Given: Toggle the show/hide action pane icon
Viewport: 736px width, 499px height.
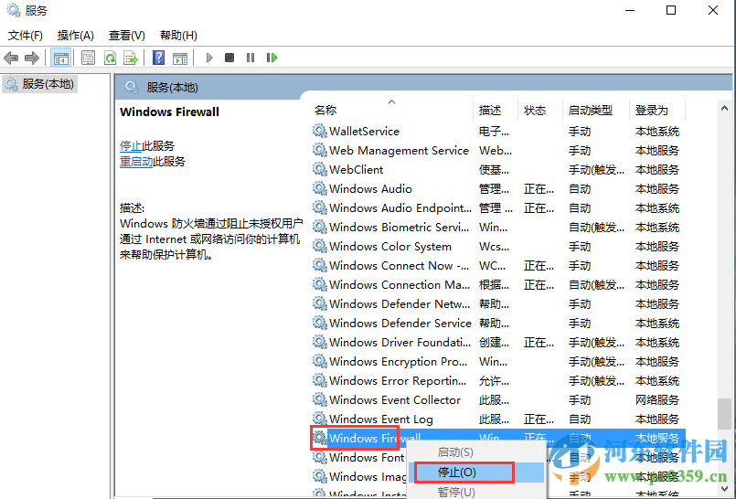Looking at the screenshot, I should pyautogui.click(x=180, y=58).
